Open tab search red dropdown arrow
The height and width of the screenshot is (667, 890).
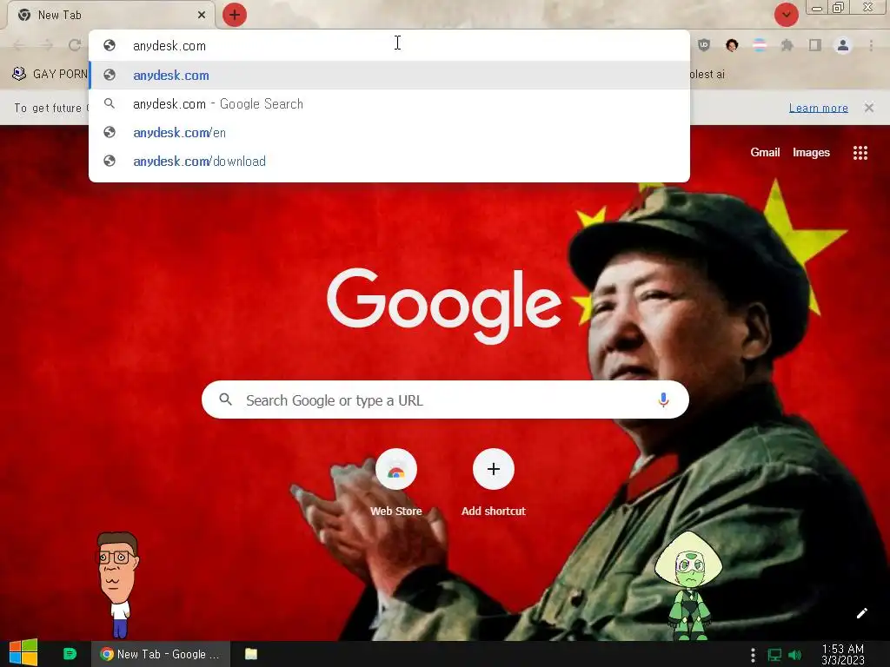(786, 15)
